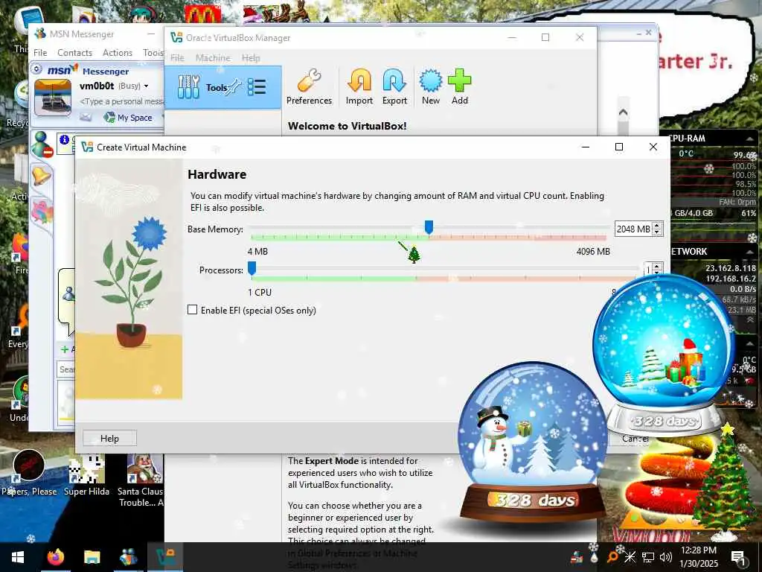Click the Base Memory slider handle
The height and width of the screenshot is (572, 762).
[429, 227]
